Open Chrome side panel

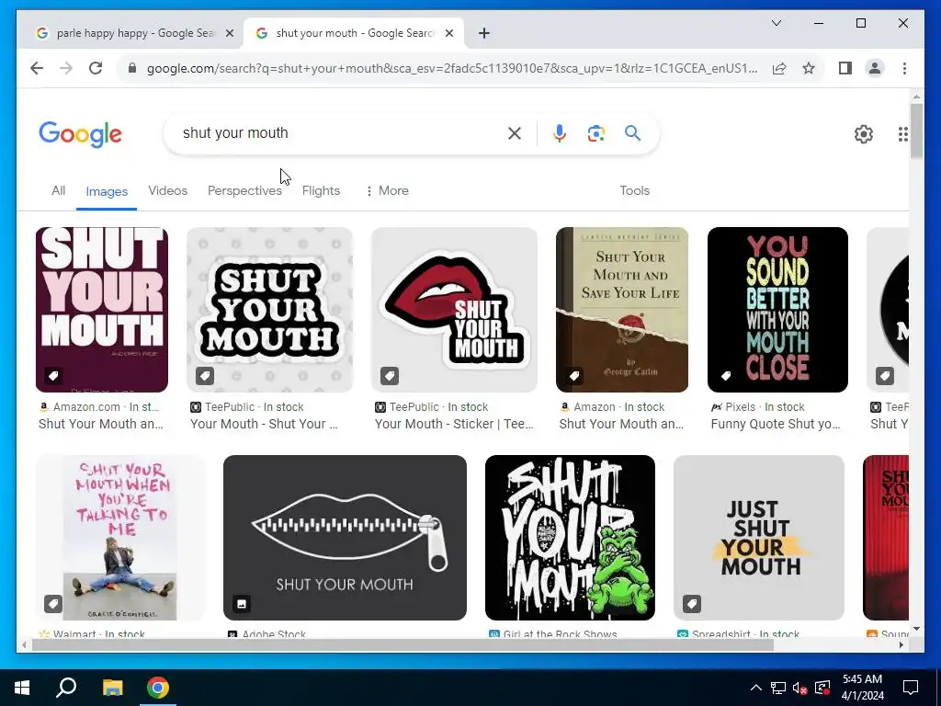tap(845, 68)
